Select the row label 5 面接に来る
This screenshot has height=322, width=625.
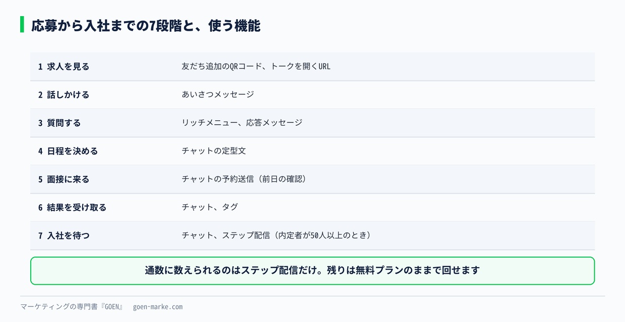[64, 179]
